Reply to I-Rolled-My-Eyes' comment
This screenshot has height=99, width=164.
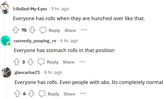[x=54, y=31]
